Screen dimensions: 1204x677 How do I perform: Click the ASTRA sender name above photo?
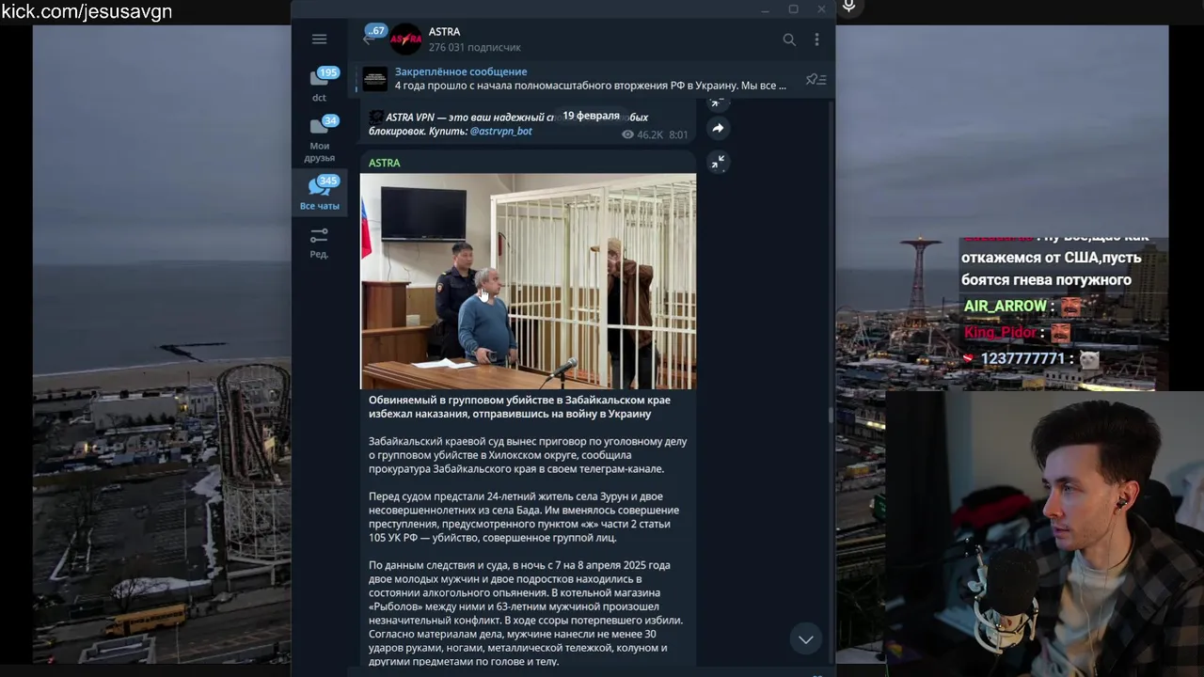(x=384, y=163)
